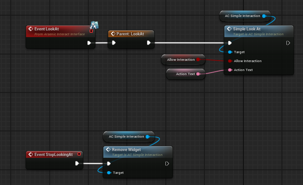This screenshot has width=303, height=185.
Task: Click the Simple Look At function icon
Action: [x=229, y=29]
